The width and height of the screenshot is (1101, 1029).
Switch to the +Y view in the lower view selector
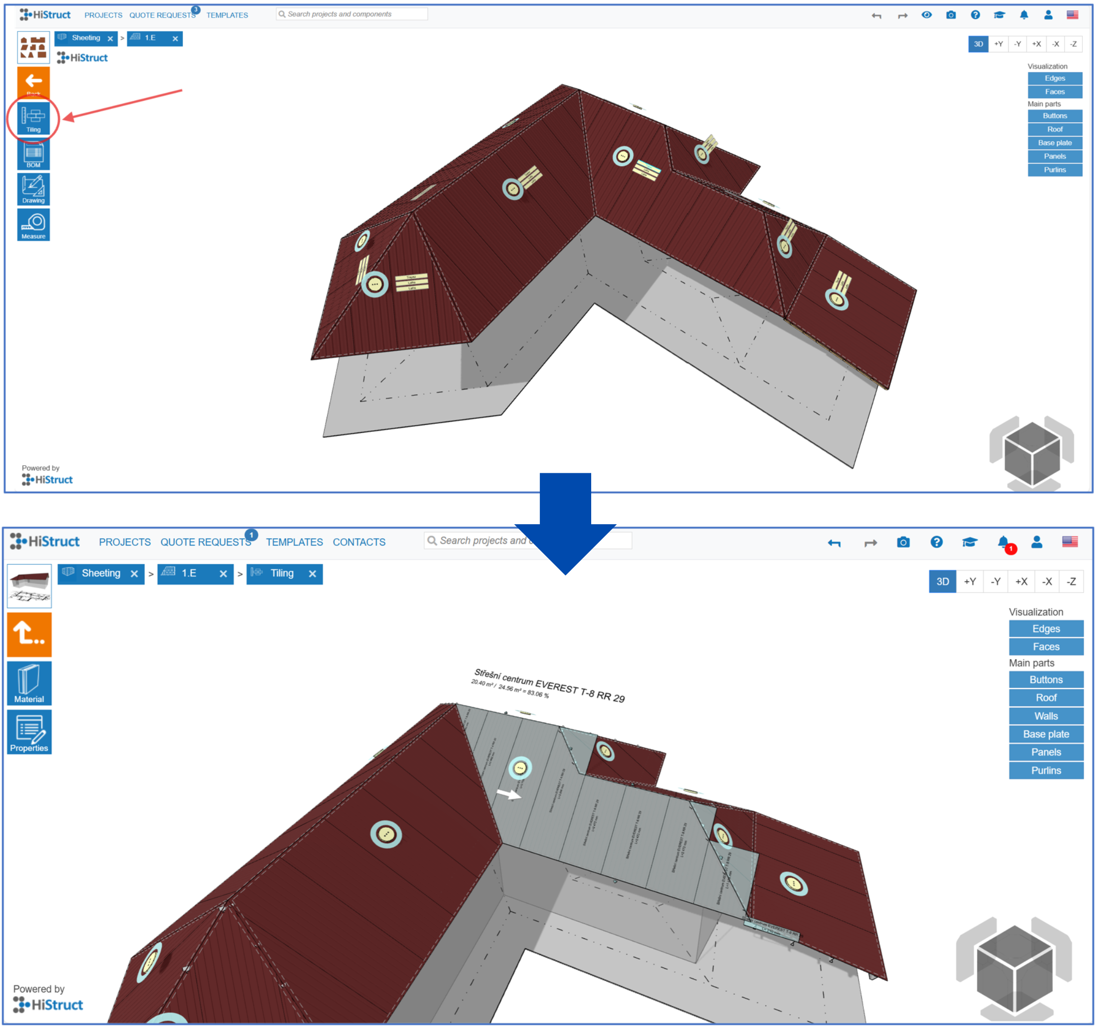coord(971,582)
